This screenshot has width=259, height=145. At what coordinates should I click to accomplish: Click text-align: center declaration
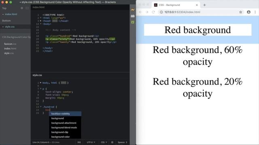click(59, 92)
